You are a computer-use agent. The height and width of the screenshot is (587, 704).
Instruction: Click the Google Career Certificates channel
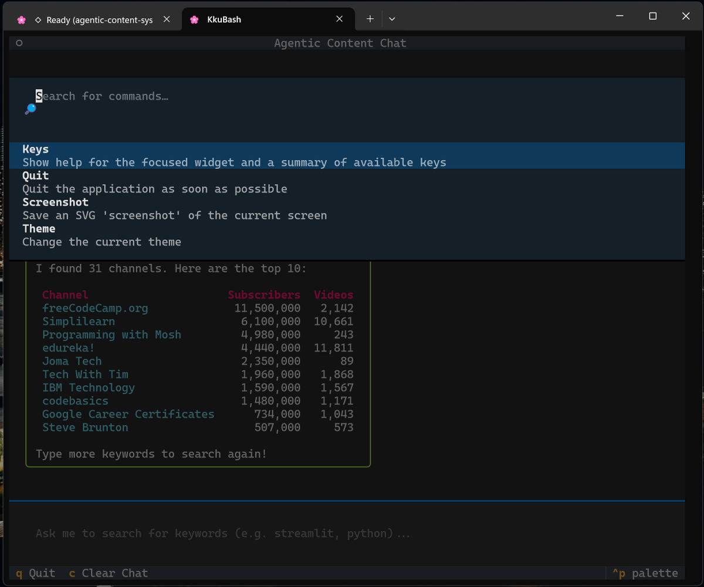[128, 414]
